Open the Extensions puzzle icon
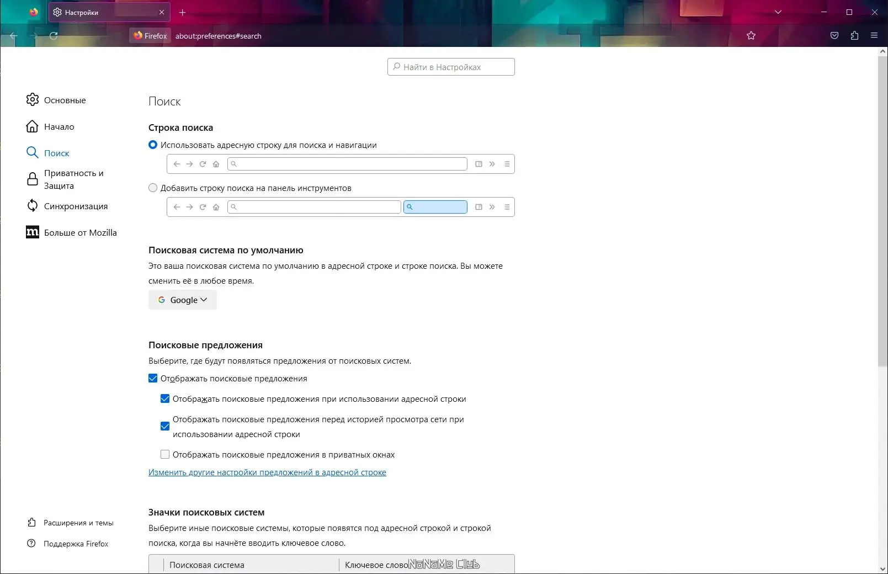This screenshot has height=574, width=888. coord(854,36)
